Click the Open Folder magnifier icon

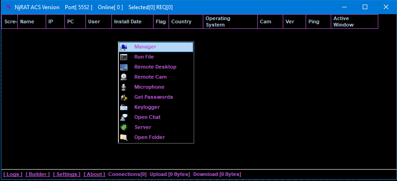tap(124, 138)
